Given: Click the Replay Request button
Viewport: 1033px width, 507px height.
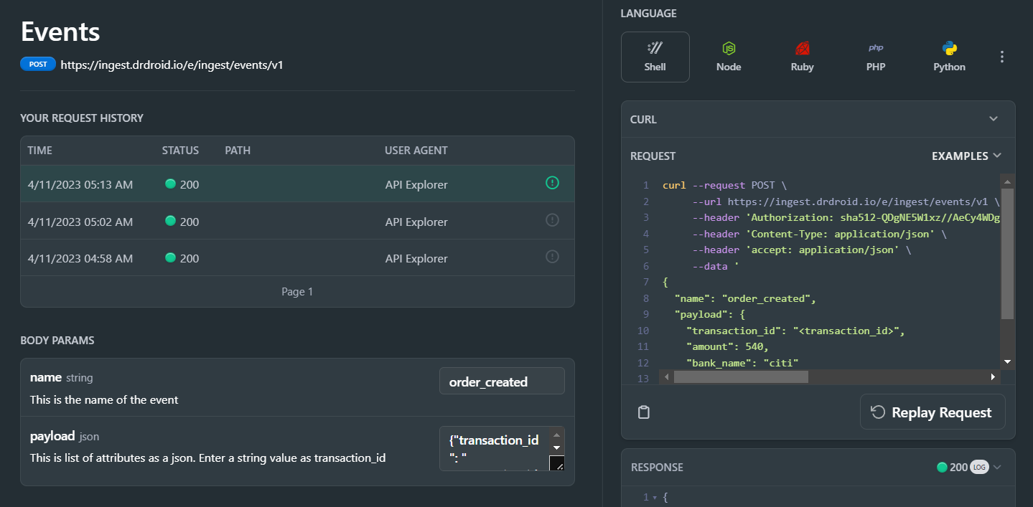Looking at the screenshot, I should (x=932, y=412).
